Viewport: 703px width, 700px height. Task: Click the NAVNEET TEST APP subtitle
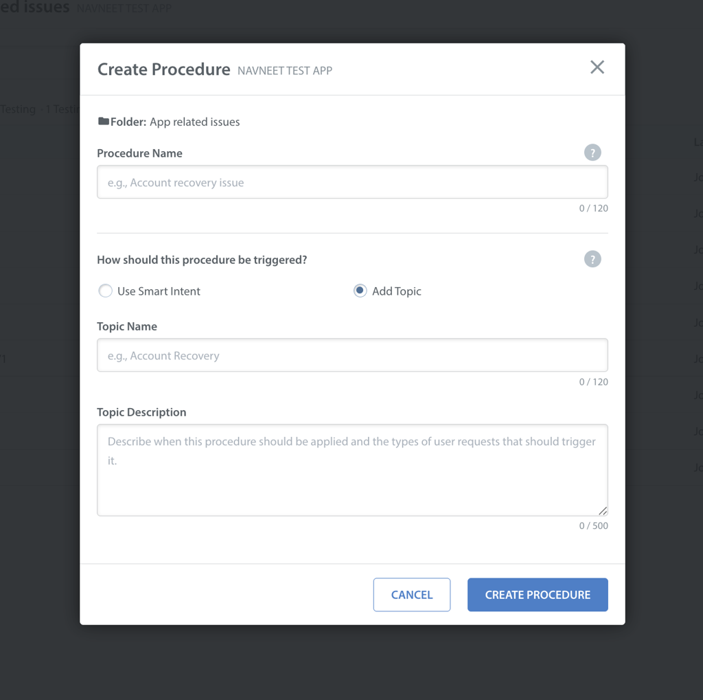click(285, 71)
